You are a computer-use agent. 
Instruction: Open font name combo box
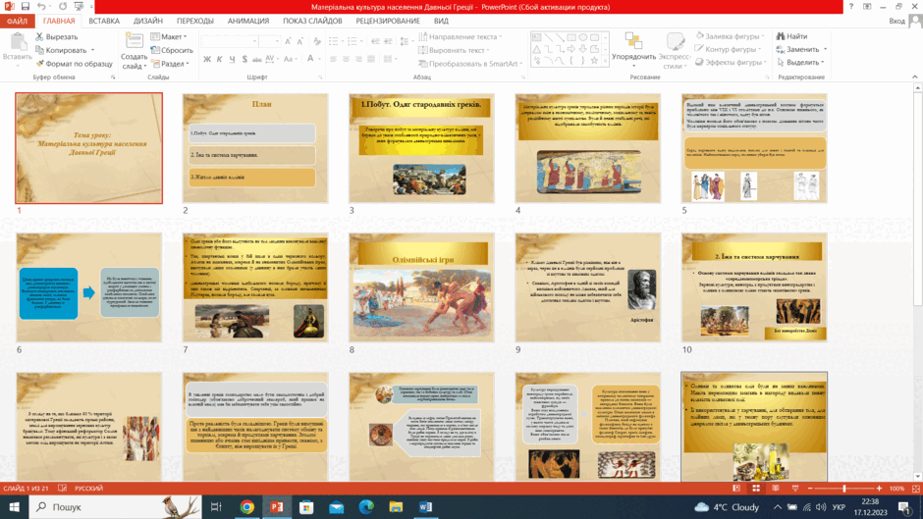(230, 41)
